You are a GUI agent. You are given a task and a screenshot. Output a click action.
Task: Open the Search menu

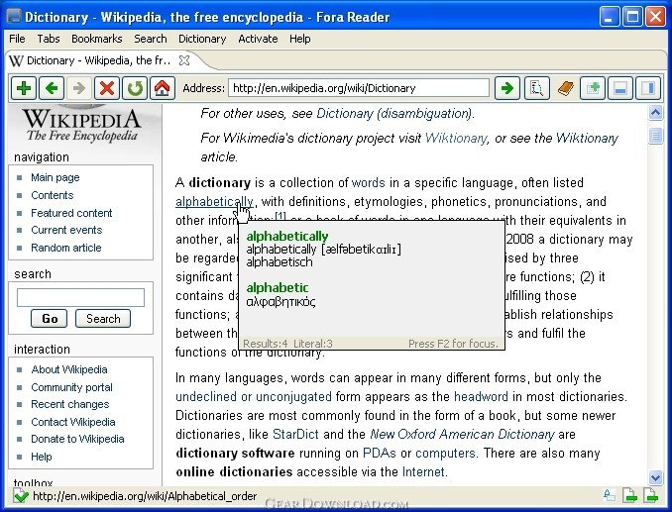click(x=151, y=39)
